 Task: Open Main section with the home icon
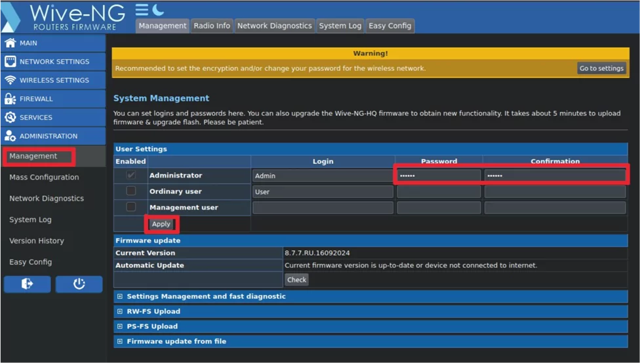10,43
